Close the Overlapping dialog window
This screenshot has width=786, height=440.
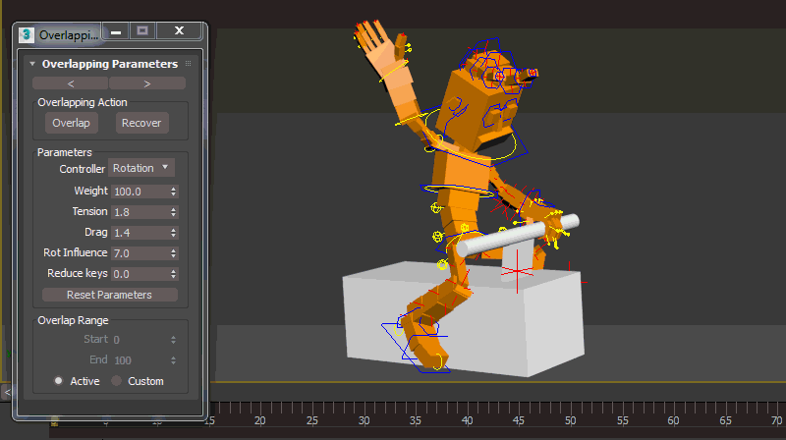[179, 32]
